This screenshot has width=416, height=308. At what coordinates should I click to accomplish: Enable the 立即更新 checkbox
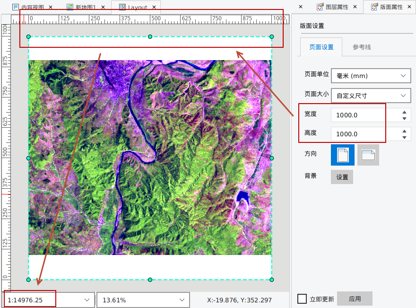302,299
